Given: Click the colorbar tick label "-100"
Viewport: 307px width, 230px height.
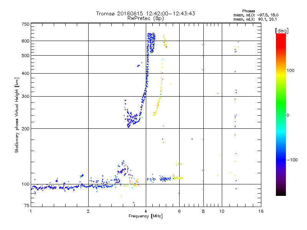Looking at the screenshot, I should [x=292, y=160].
